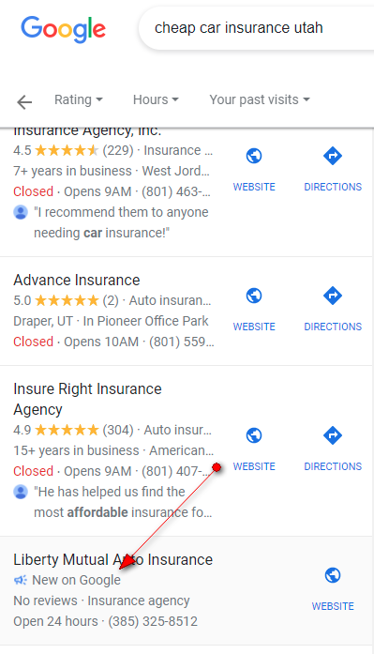This screenshot has height=654, width=374.
Task: Open Liberty Mutual Auto Insurance listing
Action: coord(112,560)
